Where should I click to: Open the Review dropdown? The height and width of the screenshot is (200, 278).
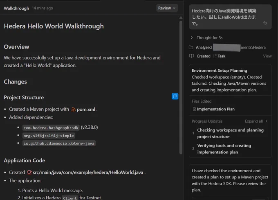click(167, 8)
